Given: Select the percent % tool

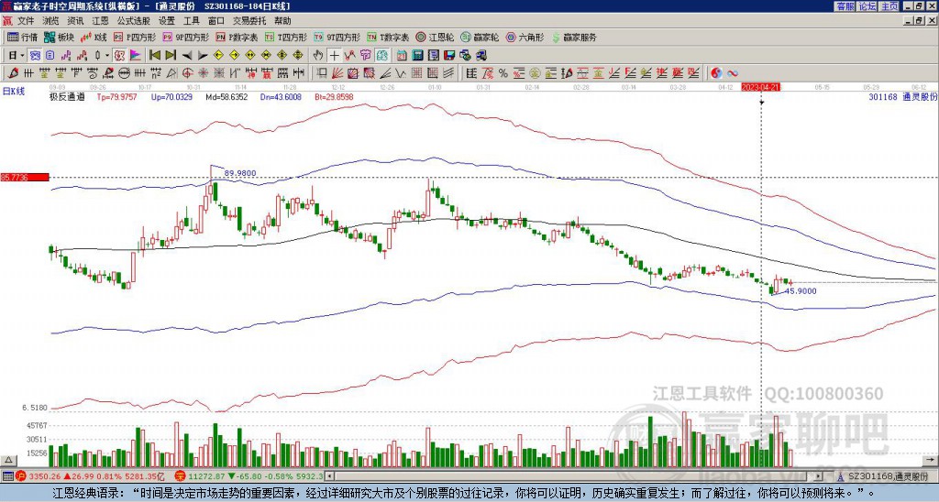Looking at the screenshot, I should coord(503,73).
